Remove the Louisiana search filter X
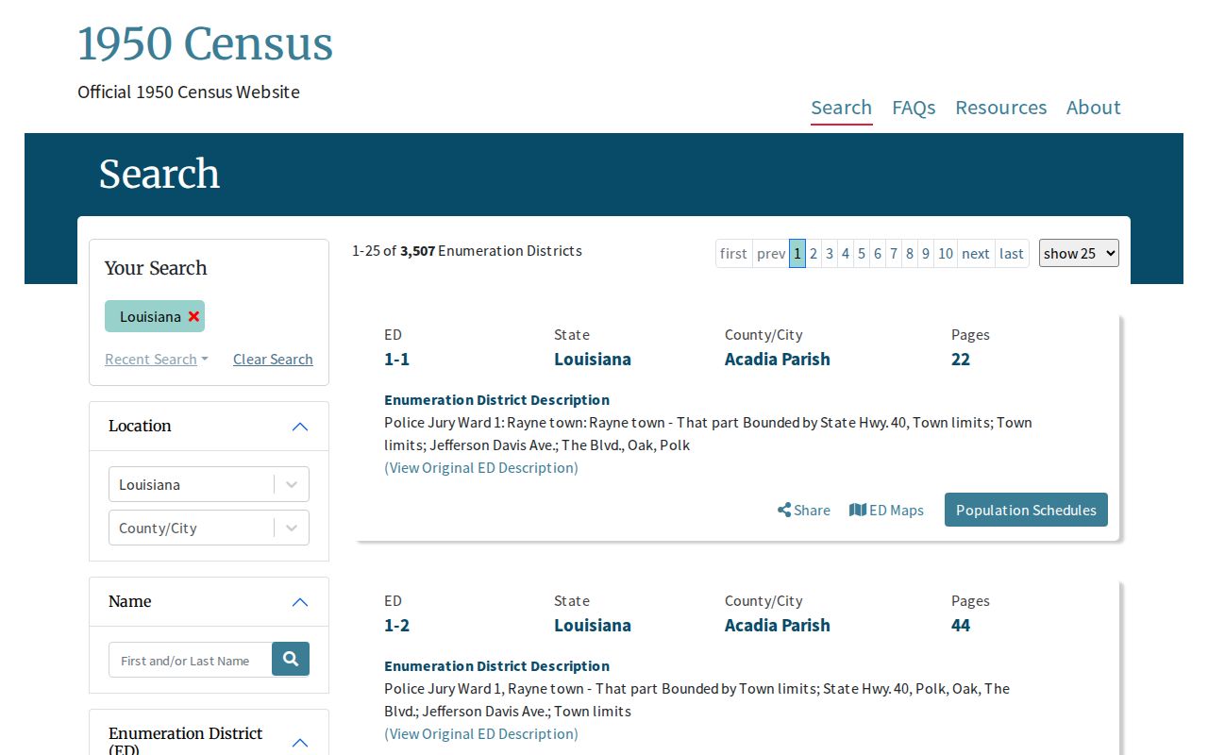Viewport: 1208px width, 755px height. pos(193,316)
